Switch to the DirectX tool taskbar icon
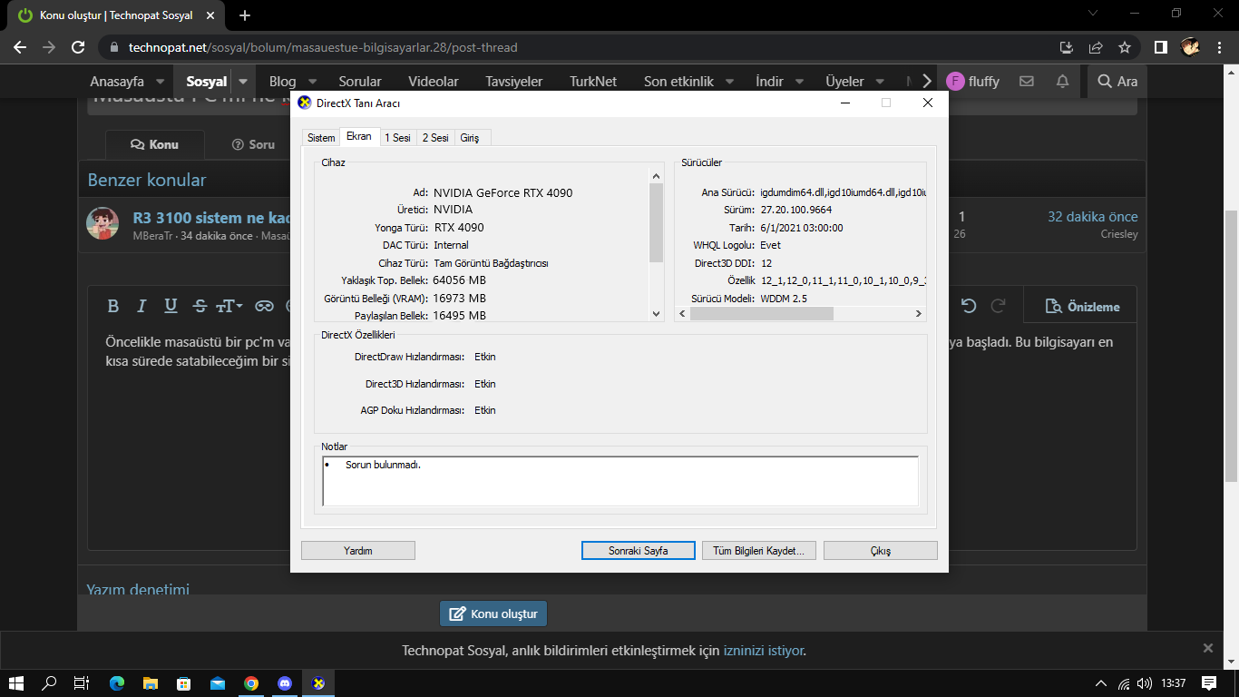1239x697 pixels. 318,682
